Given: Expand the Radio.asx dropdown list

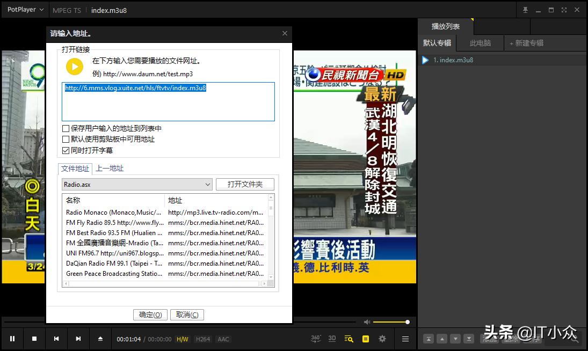Looking at the screenshot, I should click(x=208, y=185).
